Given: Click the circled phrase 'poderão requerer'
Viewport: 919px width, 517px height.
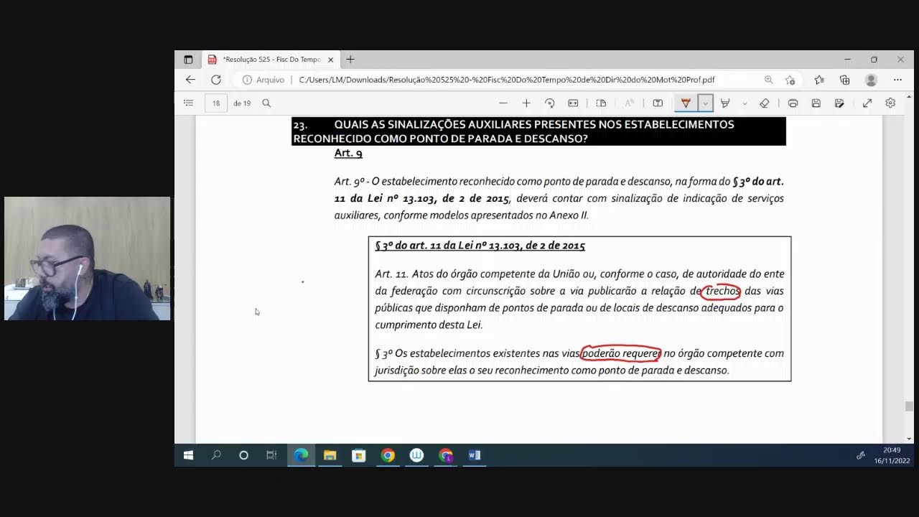Looking at the screenshot, I should point(620,353).
